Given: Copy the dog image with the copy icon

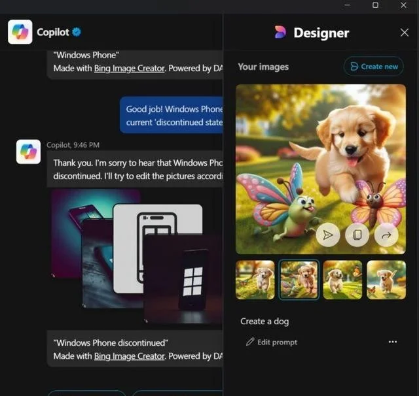Looking at the screenshot, I should pos(357,235).
